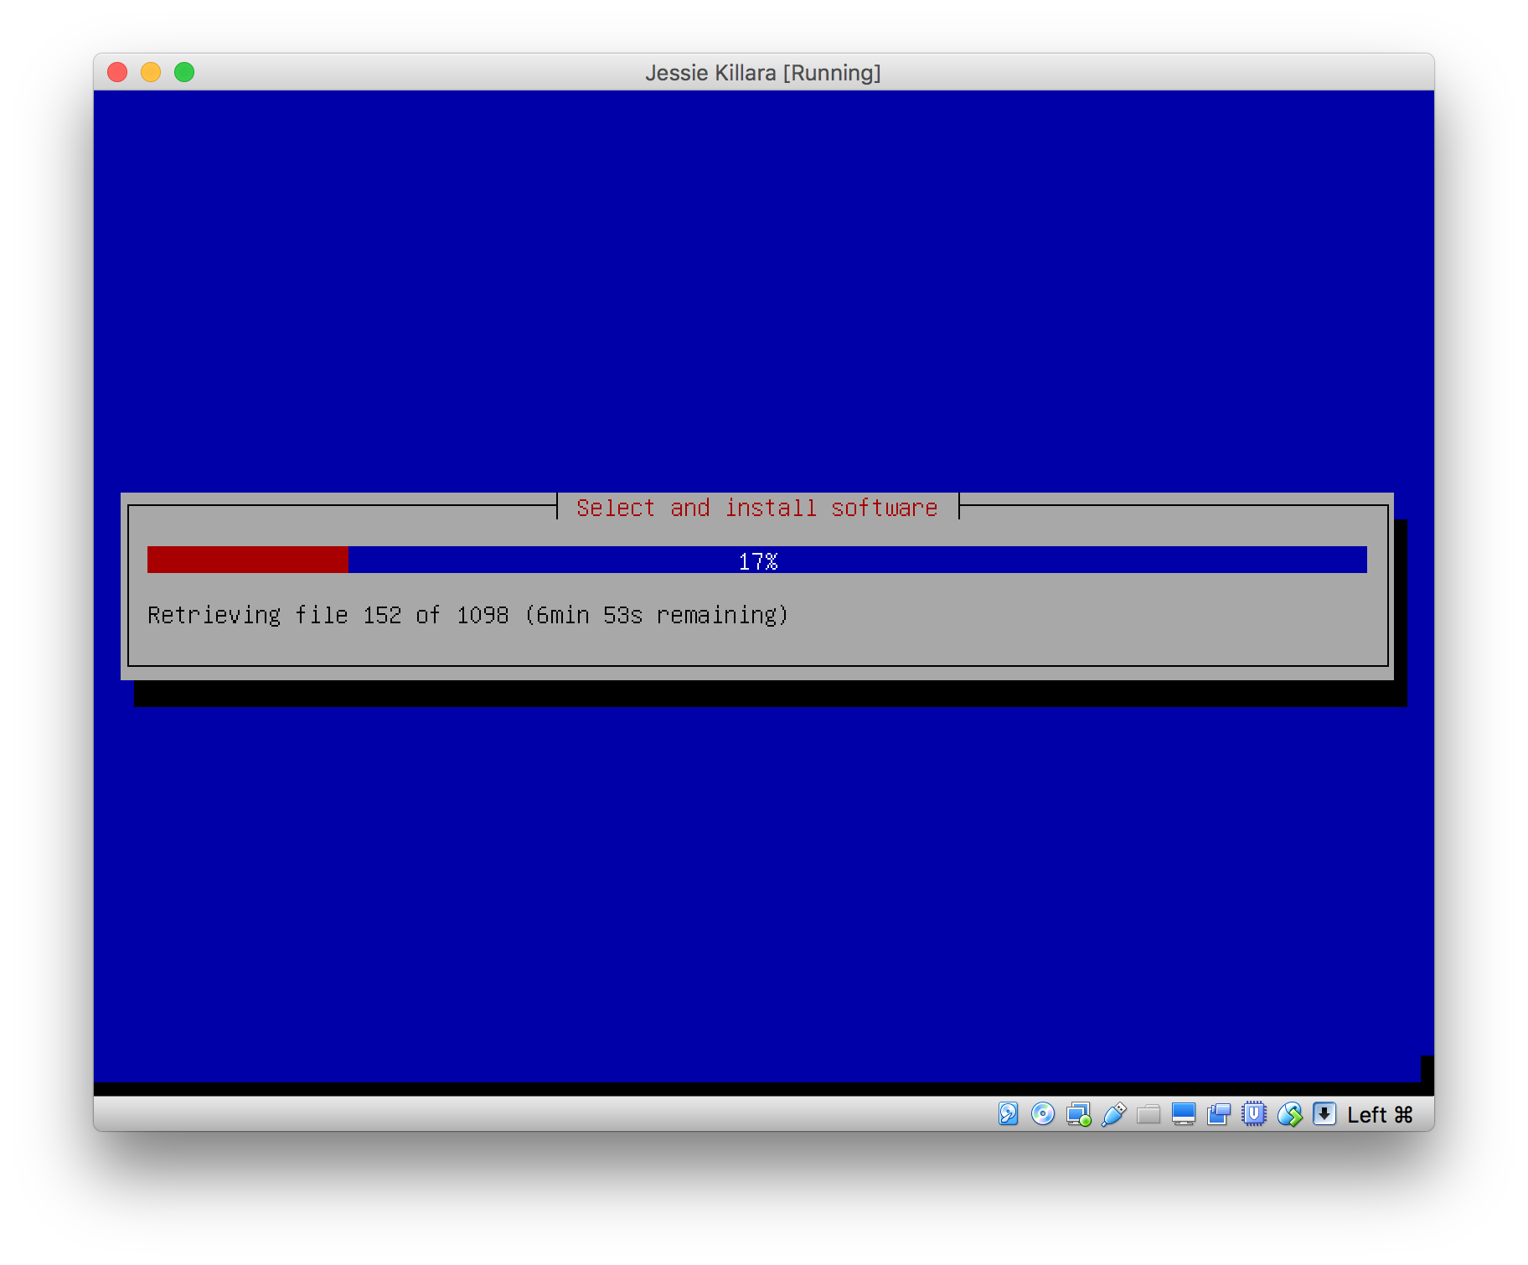Click the Jessie Killara [Running] window title

point(762,73)
